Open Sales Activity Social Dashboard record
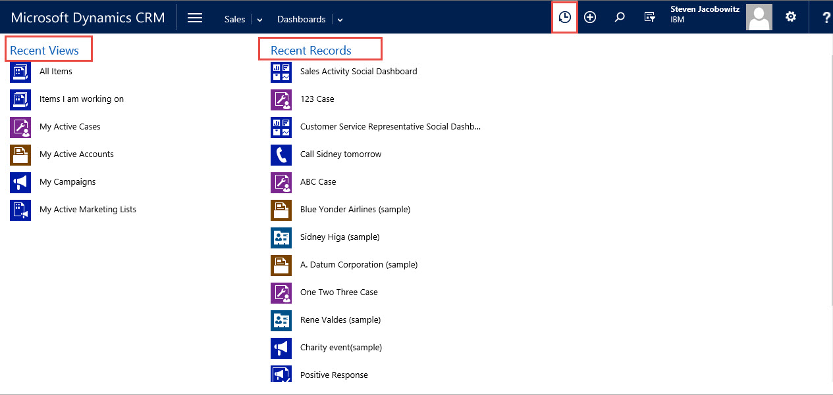 [358, 72]
